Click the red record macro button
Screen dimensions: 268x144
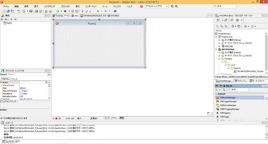[56, 118]
